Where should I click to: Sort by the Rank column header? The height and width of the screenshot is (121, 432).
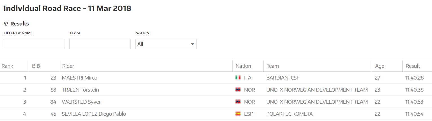pyautogui.click(x=7, y=66)
